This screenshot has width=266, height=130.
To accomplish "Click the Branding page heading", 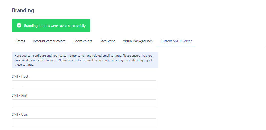I will click(23, 10).
